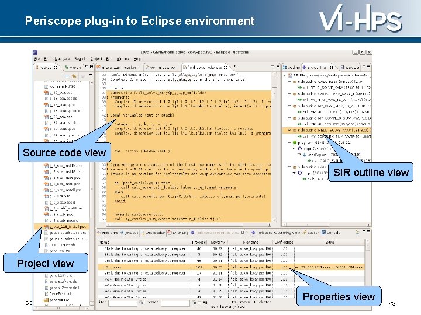Click the SIR File document icon
The height and width of the screenshot is (315, 421).
pyautogui.click(x=290, y=75)
